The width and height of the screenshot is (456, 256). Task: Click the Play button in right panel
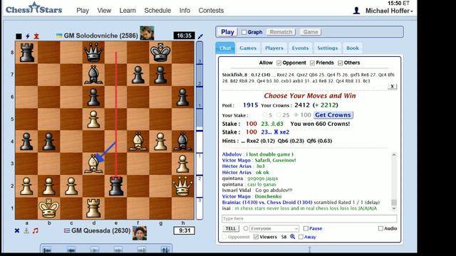[227, 32]
